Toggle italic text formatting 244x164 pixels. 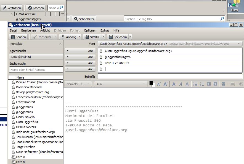click(x=181, y=84)
